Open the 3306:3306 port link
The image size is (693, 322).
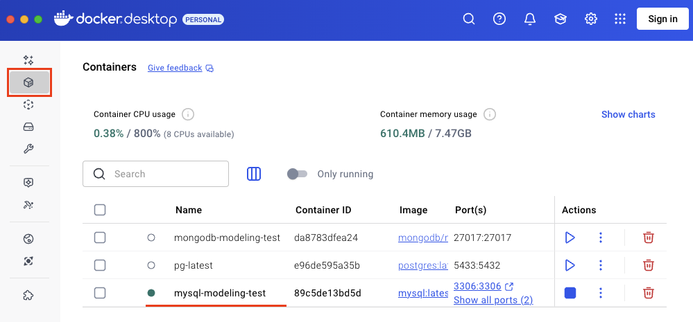click(477, 286)
